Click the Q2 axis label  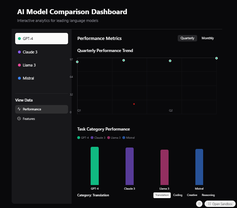point(171,110)
